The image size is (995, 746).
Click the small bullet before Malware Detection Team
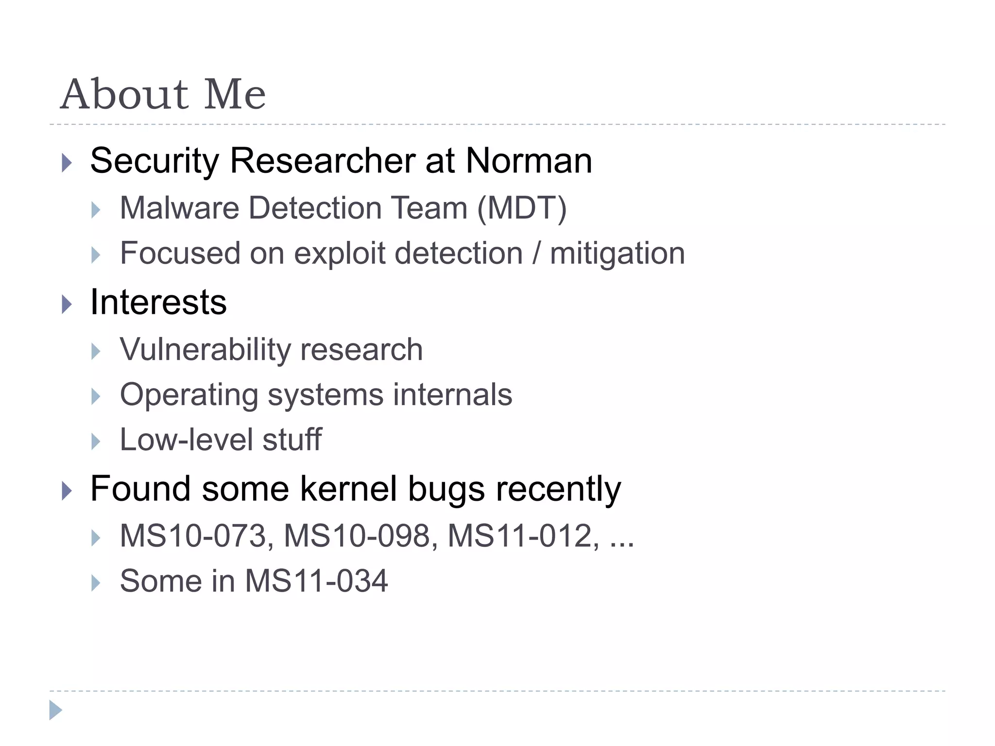point(96,210)
